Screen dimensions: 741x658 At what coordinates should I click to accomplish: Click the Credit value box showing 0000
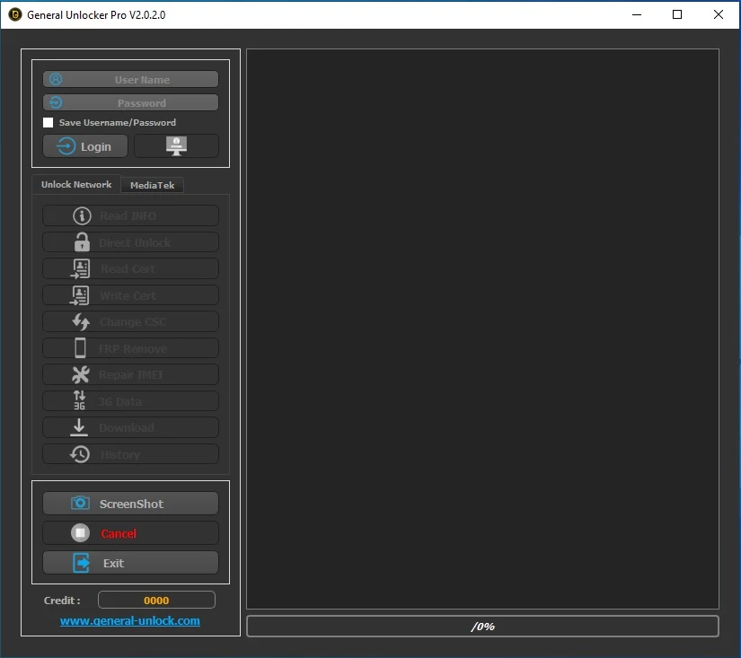point(156,600)
